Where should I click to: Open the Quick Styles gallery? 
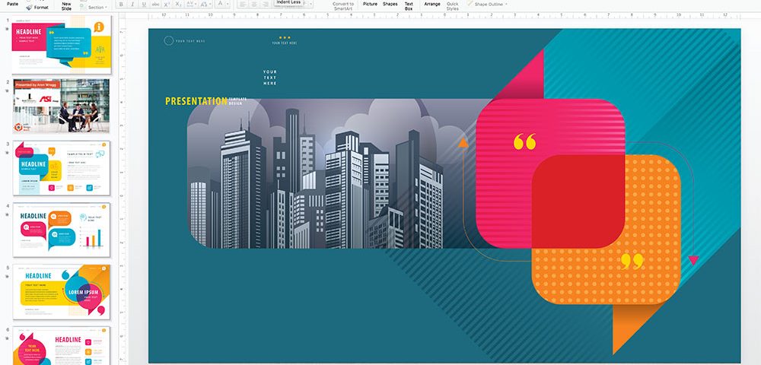[452, 5]
